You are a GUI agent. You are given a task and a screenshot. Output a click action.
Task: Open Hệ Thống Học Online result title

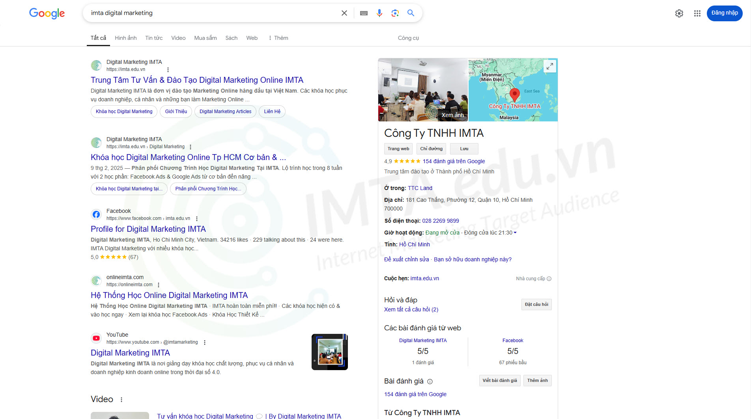click(x=169, y=295)
